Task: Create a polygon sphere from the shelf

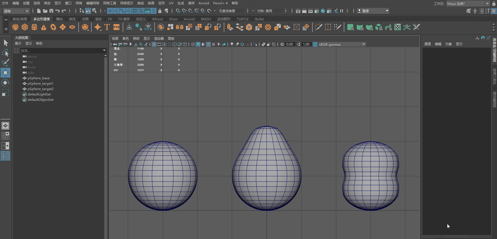Action: point(15,27)
